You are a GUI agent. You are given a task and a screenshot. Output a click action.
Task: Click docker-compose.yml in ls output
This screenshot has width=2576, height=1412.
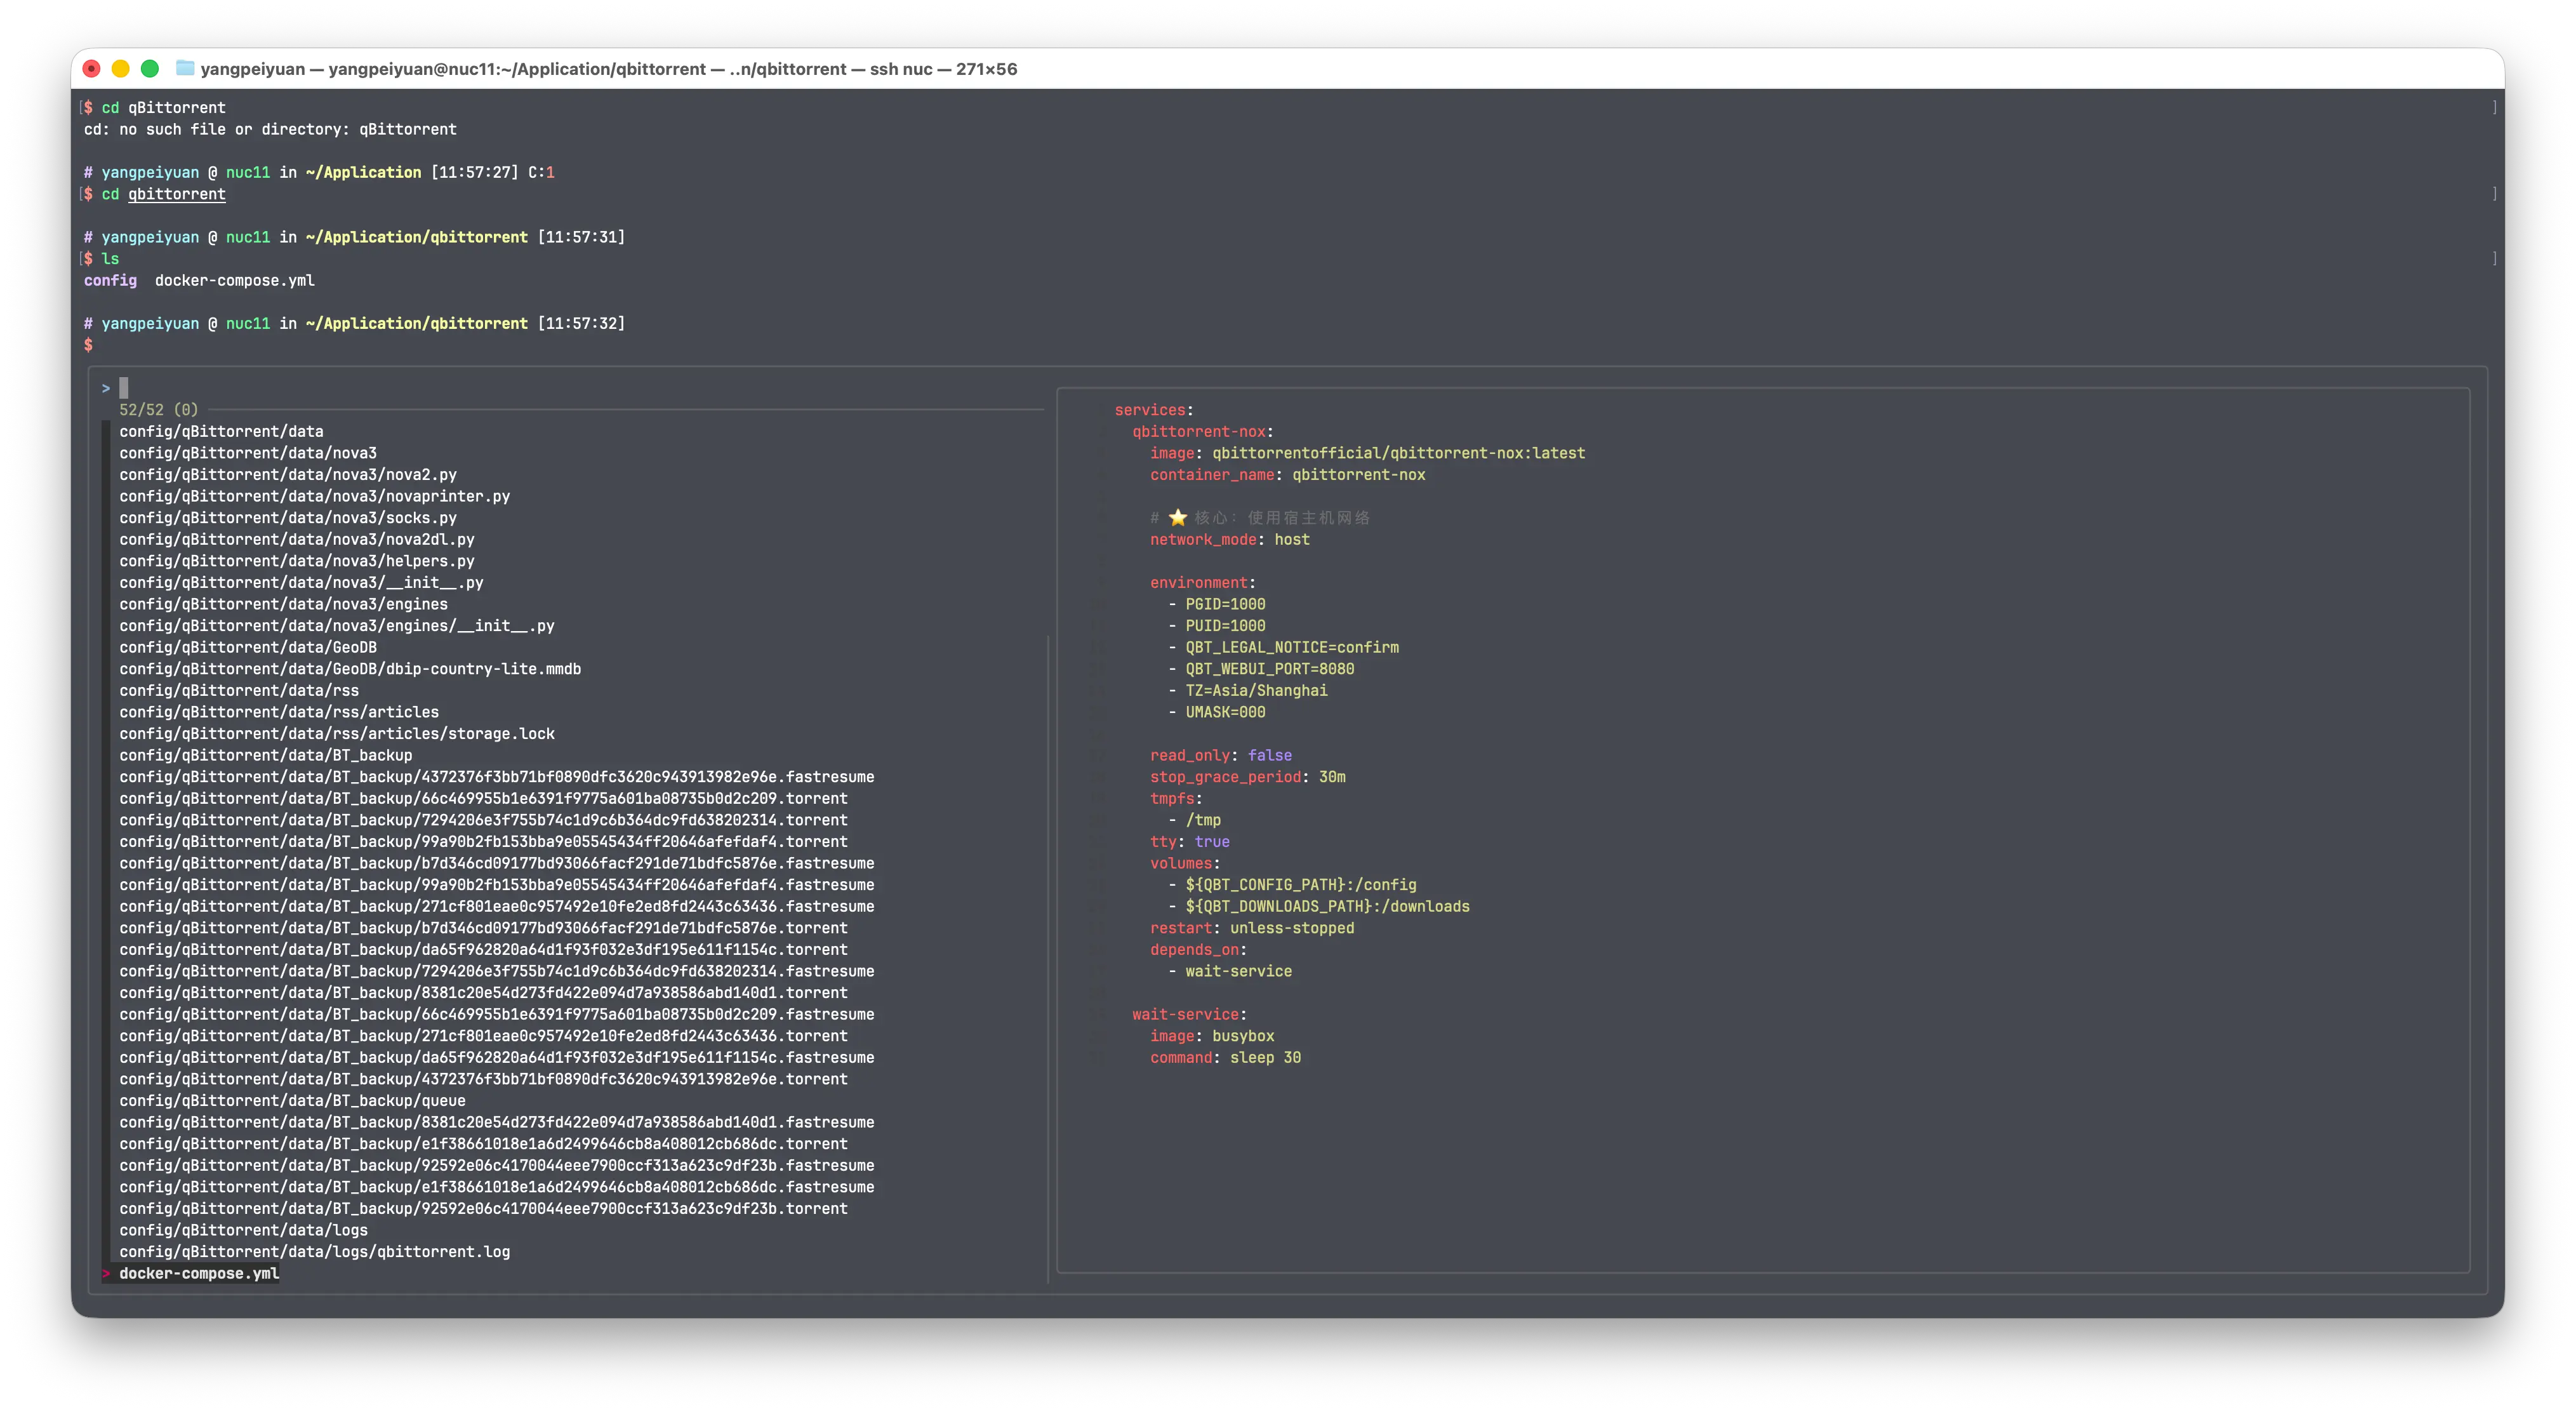(234, 281)
